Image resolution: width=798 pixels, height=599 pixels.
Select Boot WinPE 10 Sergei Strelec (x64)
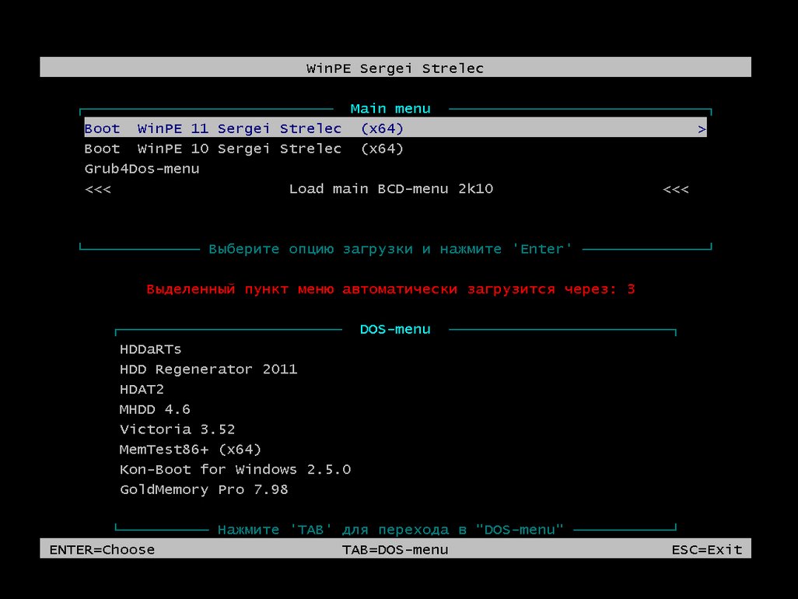[243, 149]
